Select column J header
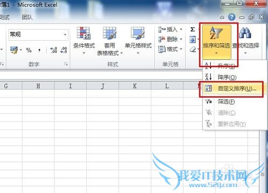The width and height of the screenshot is (268, 193). [102, 86]
